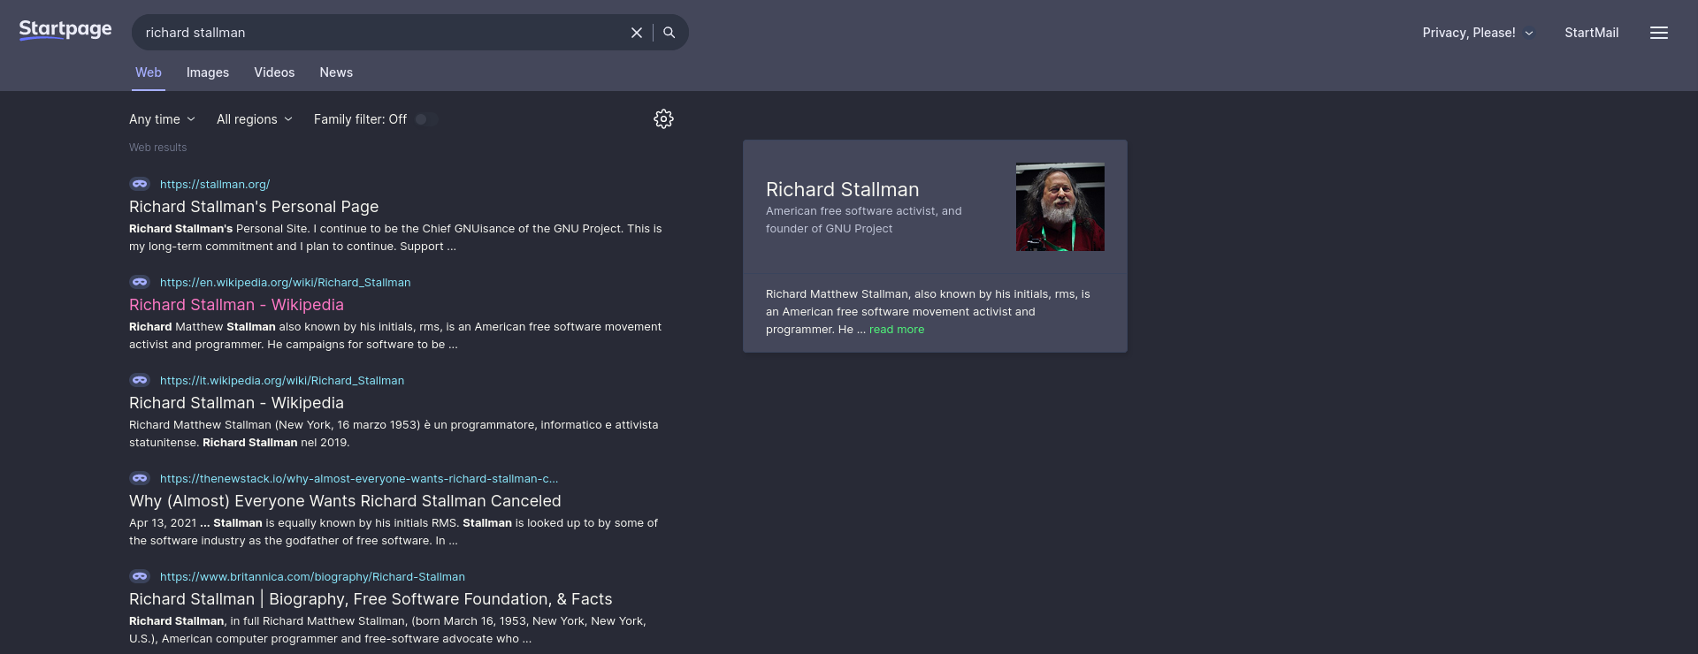
Task: Toggle the Family filter switch
Action: coord(426,119)
